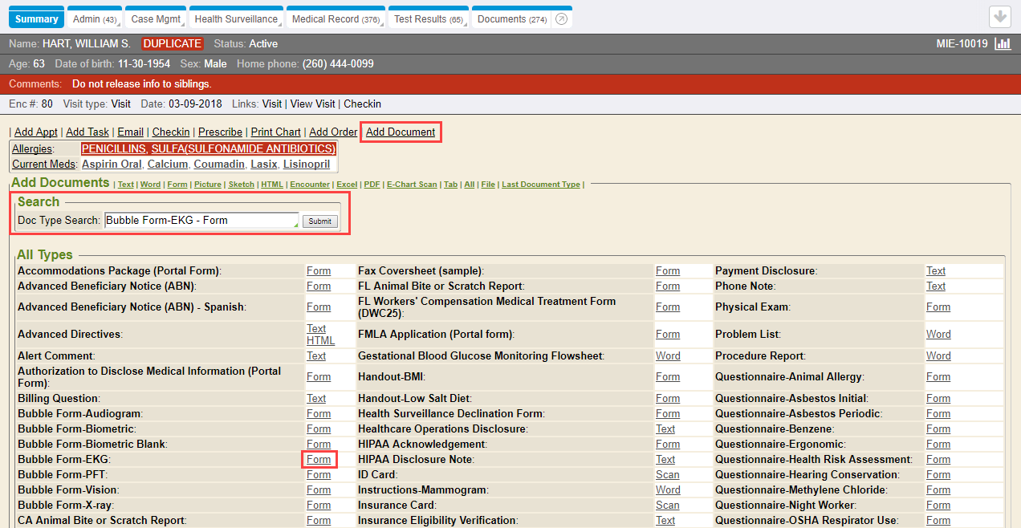Click the Add Document link
The image size is (1021, 528).
tap(401, 132)
